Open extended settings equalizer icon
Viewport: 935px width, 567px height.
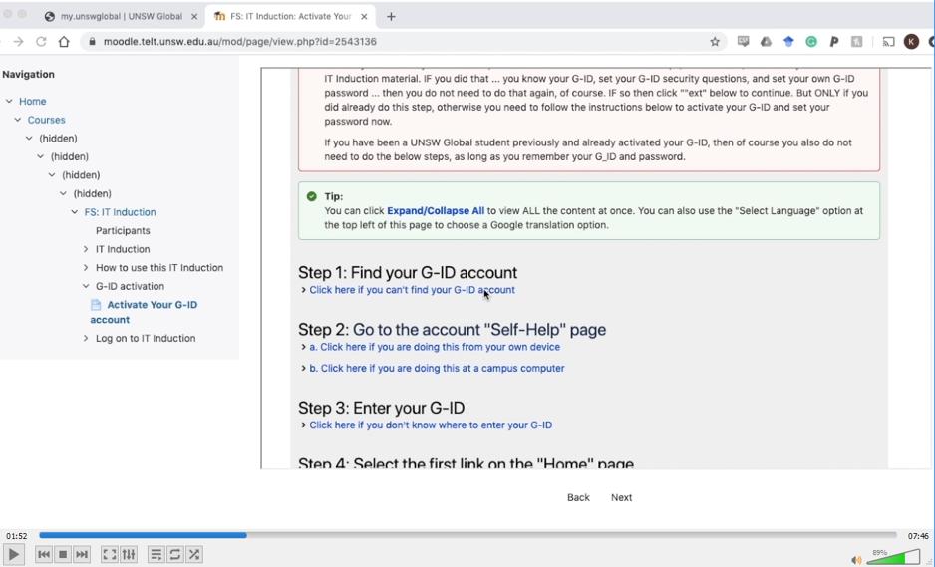coord(129,554)
